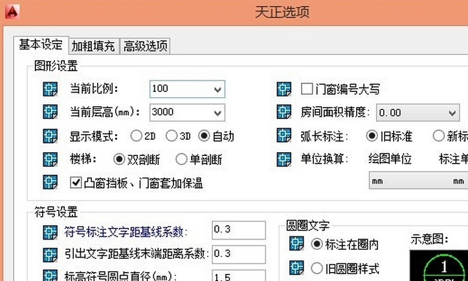Click the settings icon beside 符号标注文字距基线系数
Screen dimensions: 468x281
coord(50,232)
